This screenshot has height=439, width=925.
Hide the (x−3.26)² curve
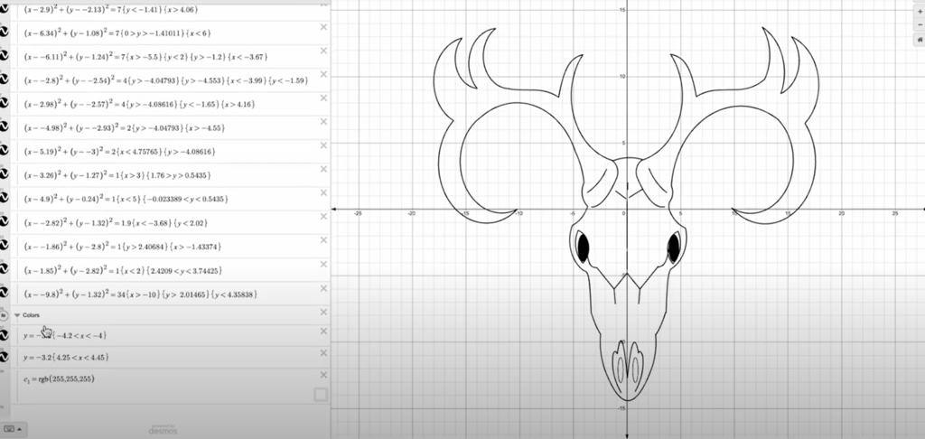coord(4,173)
